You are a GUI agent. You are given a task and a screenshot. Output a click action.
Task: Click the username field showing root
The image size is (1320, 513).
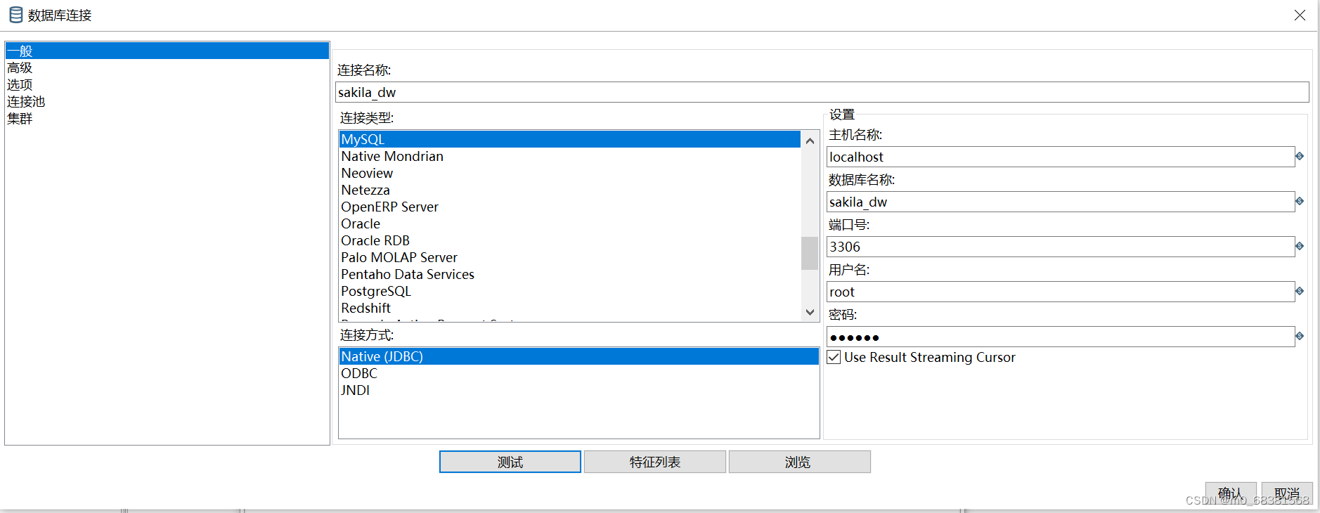pos(1061,292)
